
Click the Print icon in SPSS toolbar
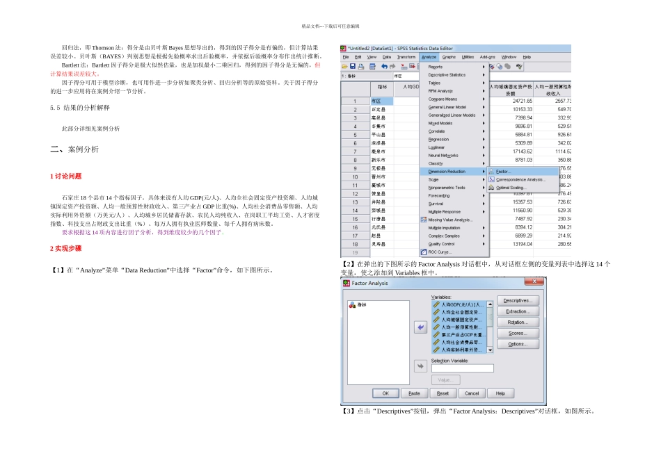362,66
